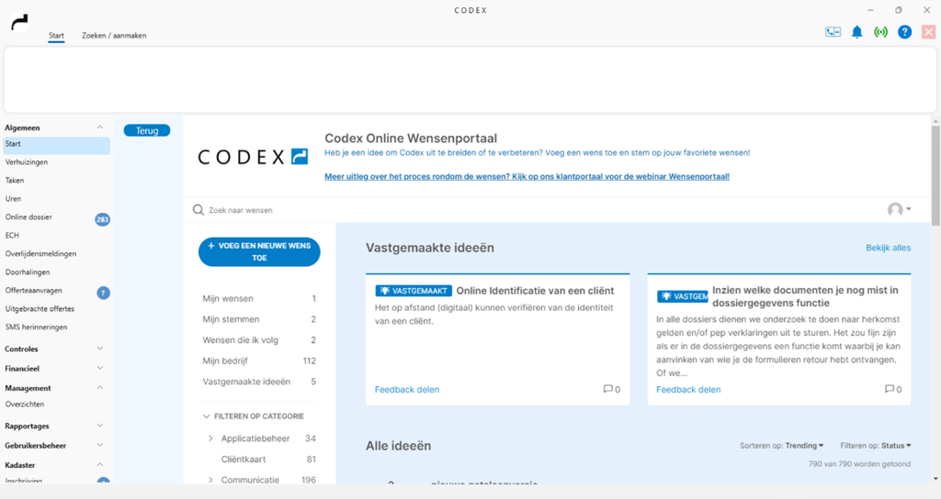Click the search magnifier icon for wensen
Screen dimensions: 941x499
pyautogui.click(x=198, y=210)
